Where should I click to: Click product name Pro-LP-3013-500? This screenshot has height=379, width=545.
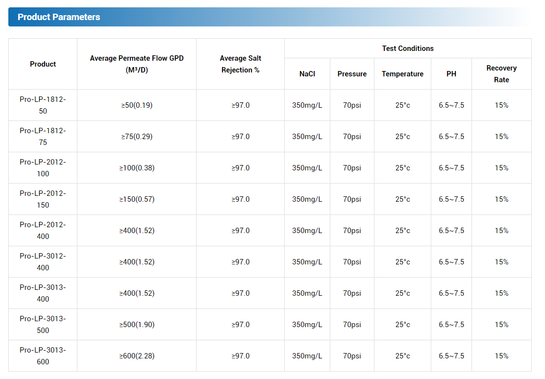(43, 324)
